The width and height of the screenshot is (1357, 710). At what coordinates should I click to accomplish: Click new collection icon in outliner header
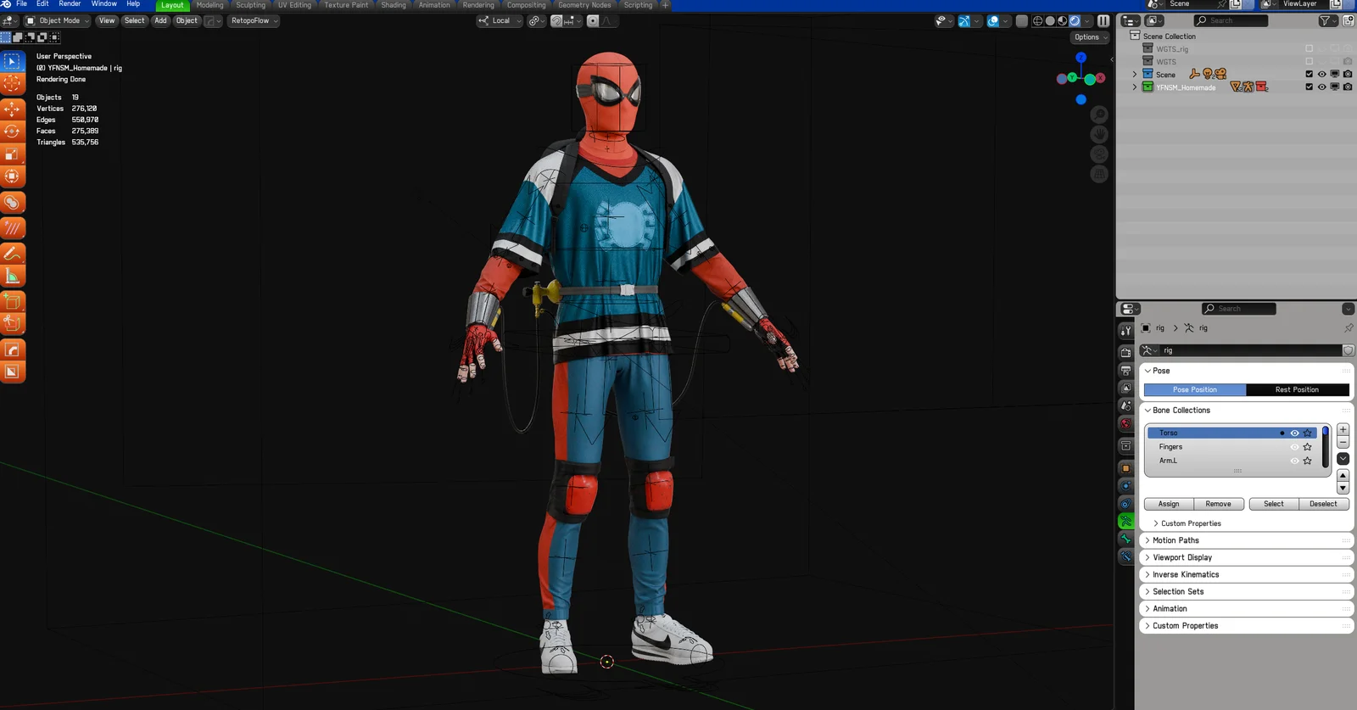click(1347, 20)
